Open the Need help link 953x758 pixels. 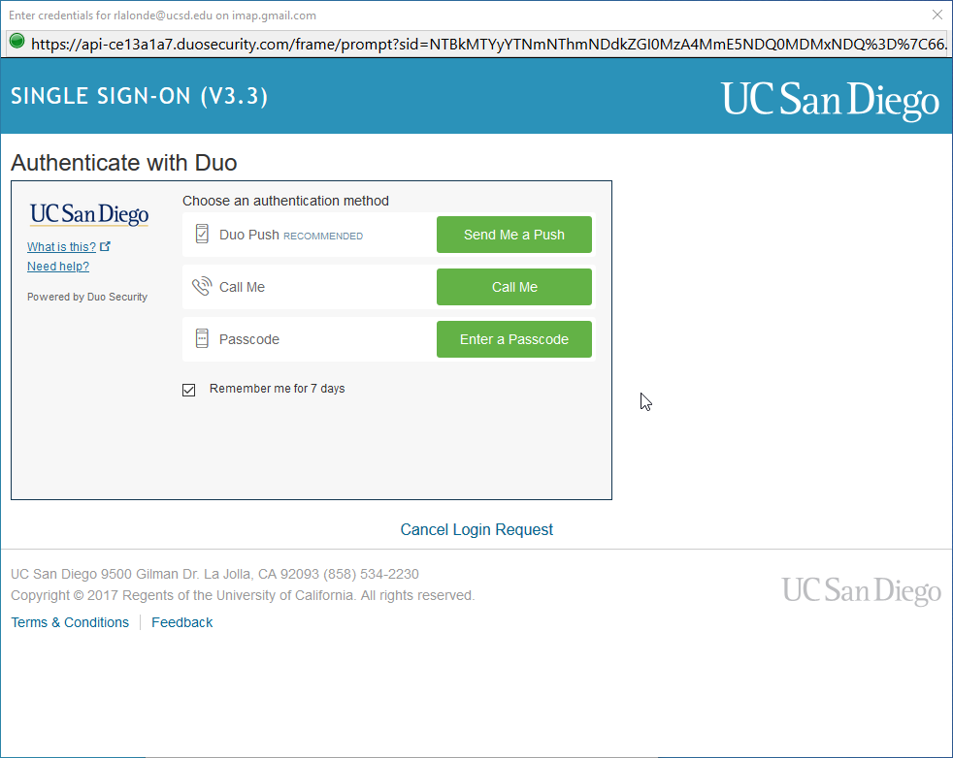pos(57,266)
